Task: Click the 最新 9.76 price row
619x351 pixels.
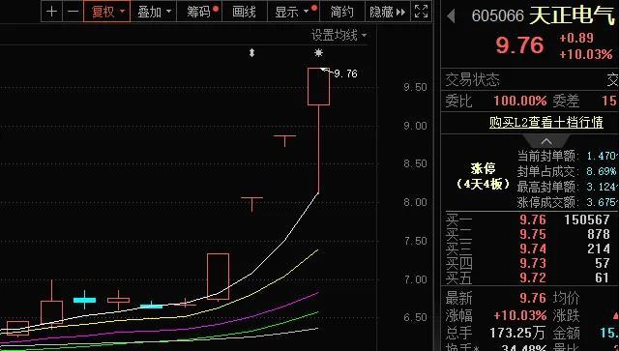Action: 496,298
